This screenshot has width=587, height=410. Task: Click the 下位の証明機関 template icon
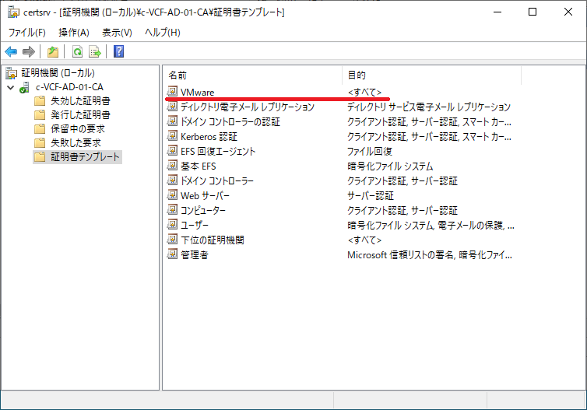[x=172, y=240]
